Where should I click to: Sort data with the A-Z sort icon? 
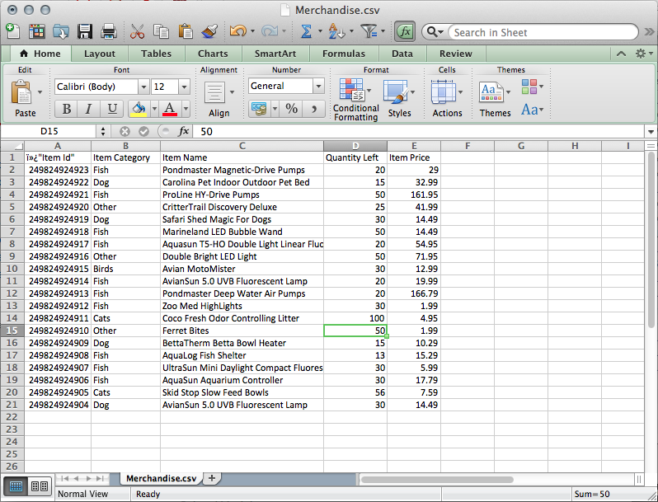click(336, 31)
